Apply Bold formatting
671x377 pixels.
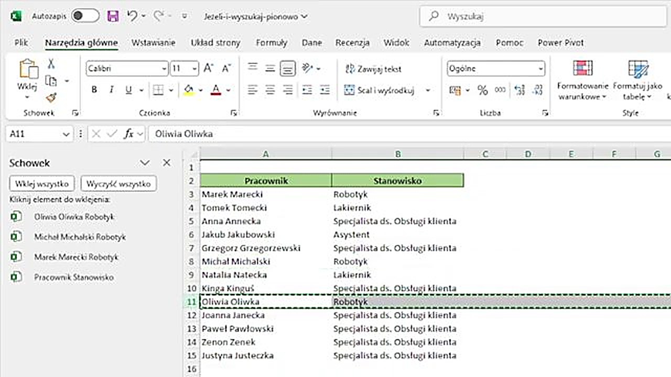(94, 90)
